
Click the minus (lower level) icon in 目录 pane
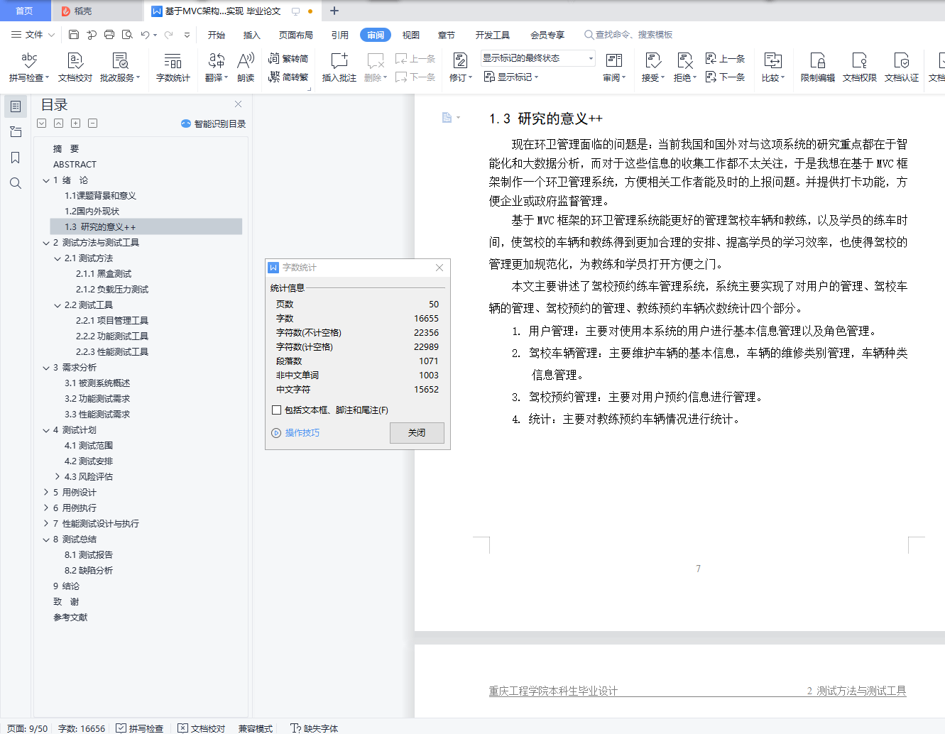point(93,124)
